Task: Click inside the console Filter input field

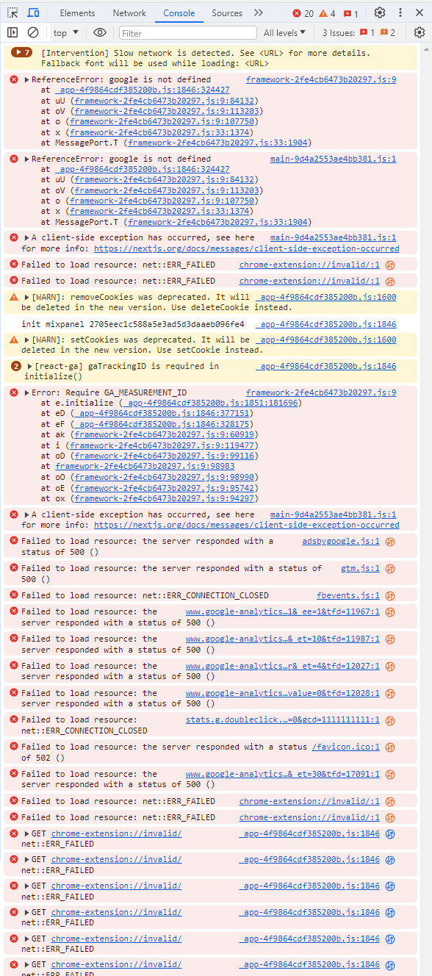Action: (186, 32)
